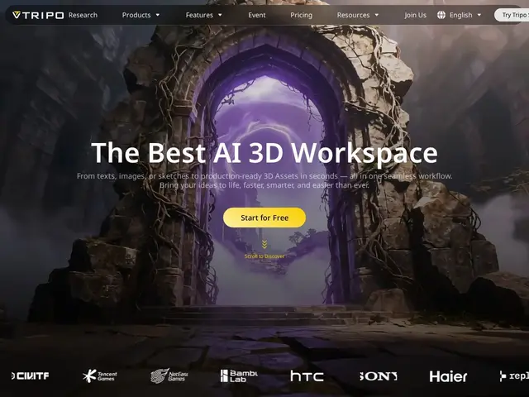This screenshot has width=529, height=397.
Task: Click the line Bring your ideas to life
Action: click(x=264, y=185)
